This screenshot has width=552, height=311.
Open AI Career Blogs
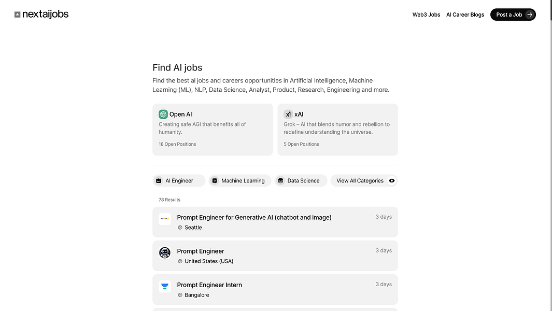coord(465,15)
